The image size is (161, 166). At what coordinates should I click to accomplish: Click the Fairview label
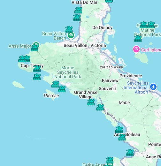click(x=110, y=80)
